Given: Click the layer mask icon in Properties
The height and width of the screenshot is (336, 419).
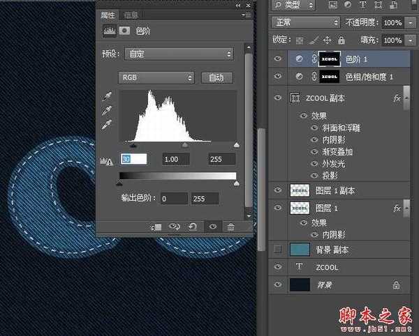Looking at the screenshot, I should coord(124,31).
